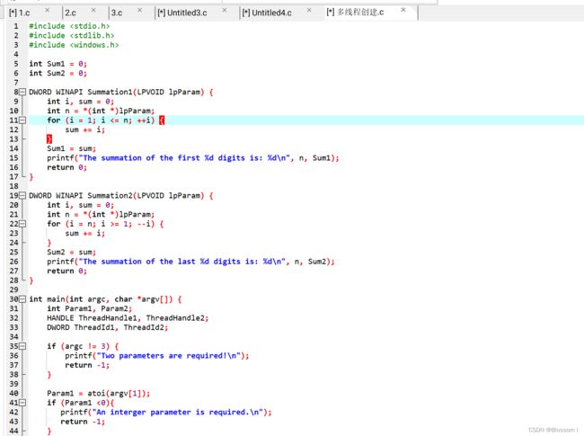
Task: Switch to the 3.c tab
Action: [x=117, y=13]
